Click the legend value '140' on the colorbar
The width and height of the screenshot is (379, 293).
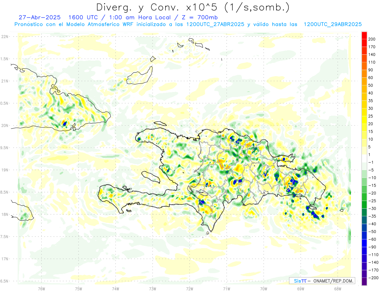click(x=372, y=55)
